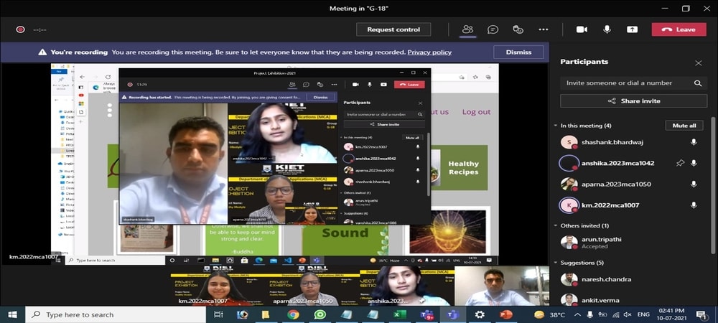Open the meeting chat icon
This screenshot has width=718, height=323.
click(493, 29)
